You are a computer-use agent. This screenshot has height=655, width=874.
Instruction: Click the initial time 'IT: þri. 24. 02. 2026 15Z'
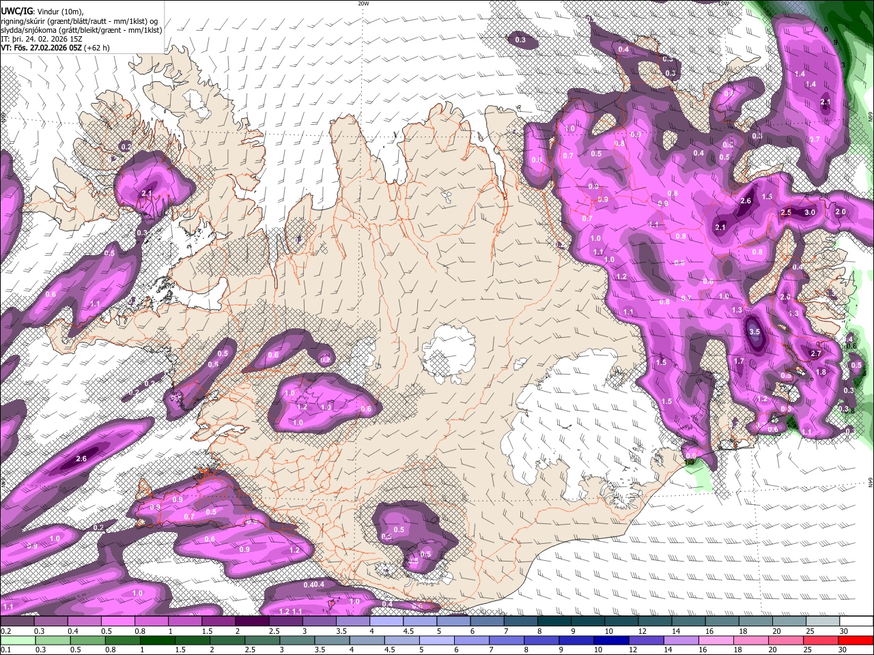[43, 39]
